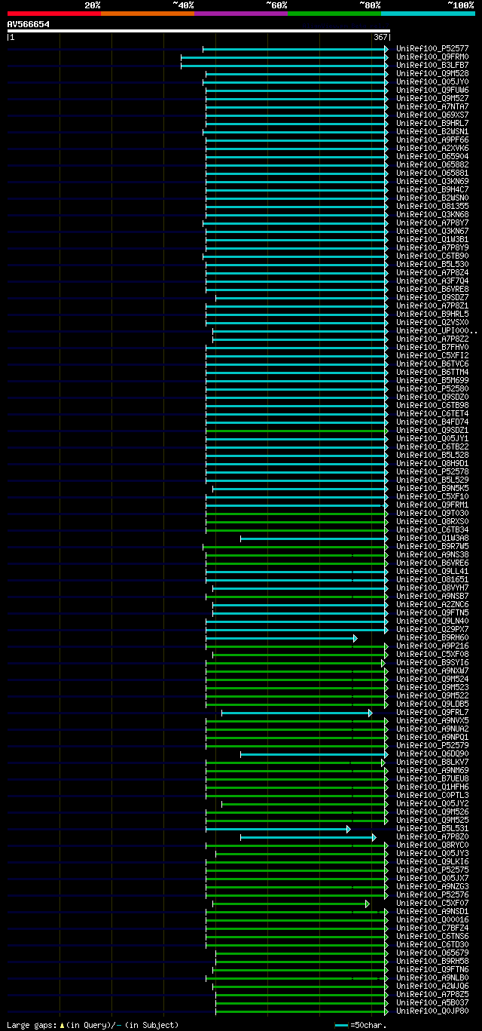Select hit label UniRef100_C6TD30
This screenshot has width=482, height=1031.
432,944
